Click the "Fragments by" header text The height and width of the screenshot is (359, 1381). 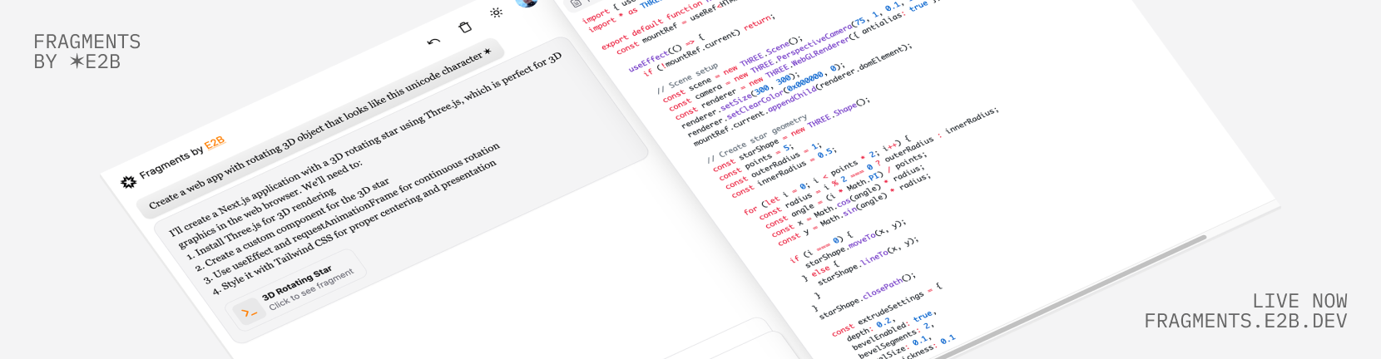[171, 160]
